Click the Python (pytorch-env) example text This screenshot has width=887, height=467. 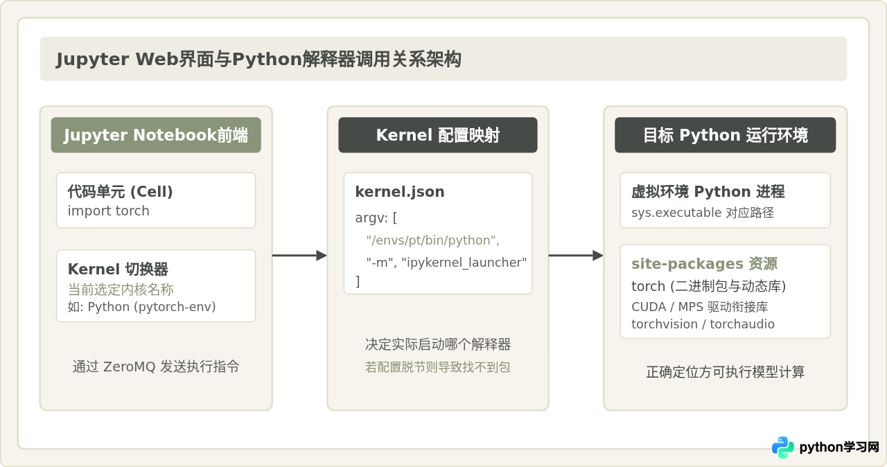pos(141,306)
